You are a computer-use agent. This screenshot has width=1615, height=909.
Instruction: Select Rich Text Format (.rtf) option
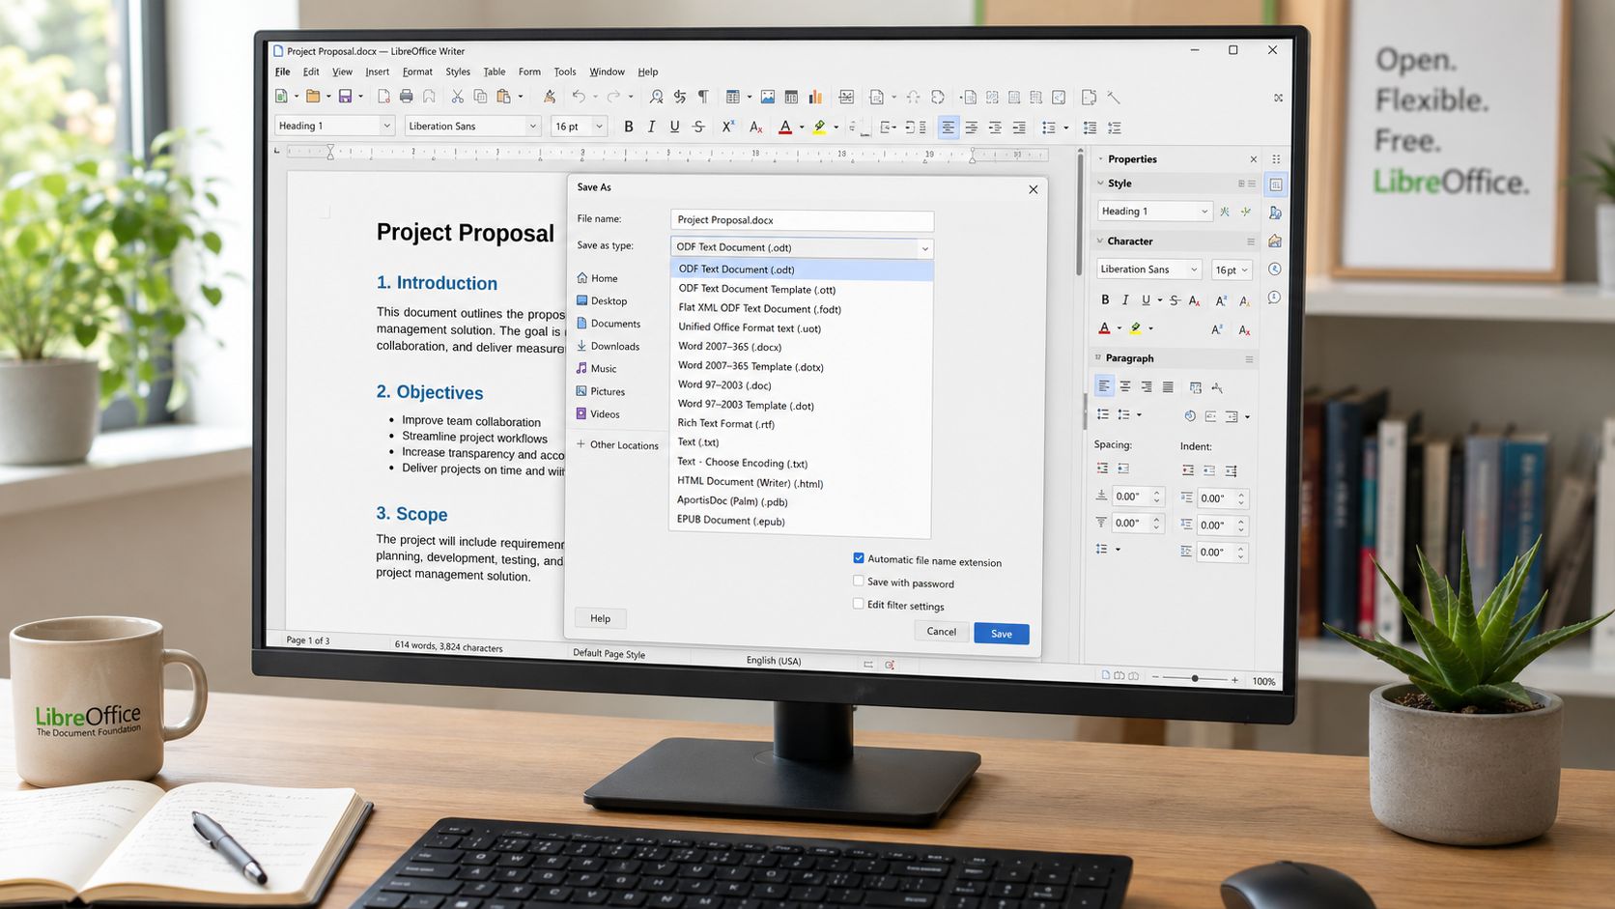point(801,423)
